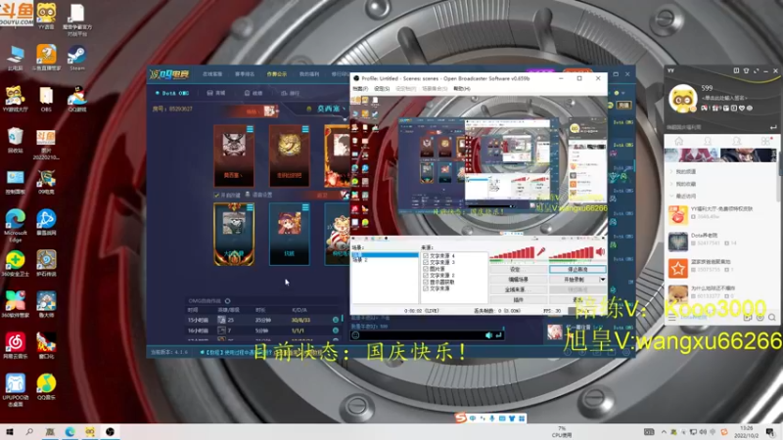Image resolution: width=783 pixels, height=440 pixels.
Task: Open menu icon on the 莫西塞 player card
Action: pos(250,129)
